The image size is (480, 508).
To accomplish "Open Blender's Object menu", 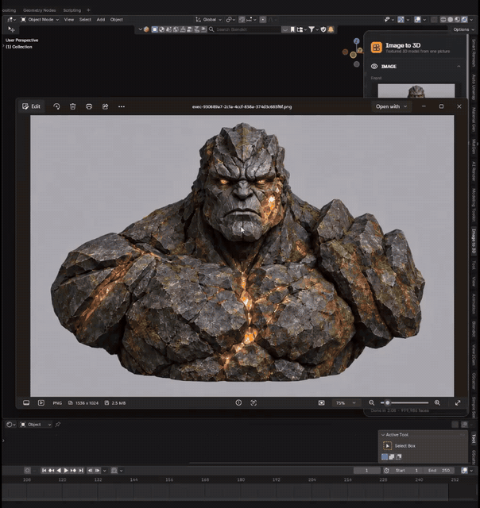I will tap(117, 19).
